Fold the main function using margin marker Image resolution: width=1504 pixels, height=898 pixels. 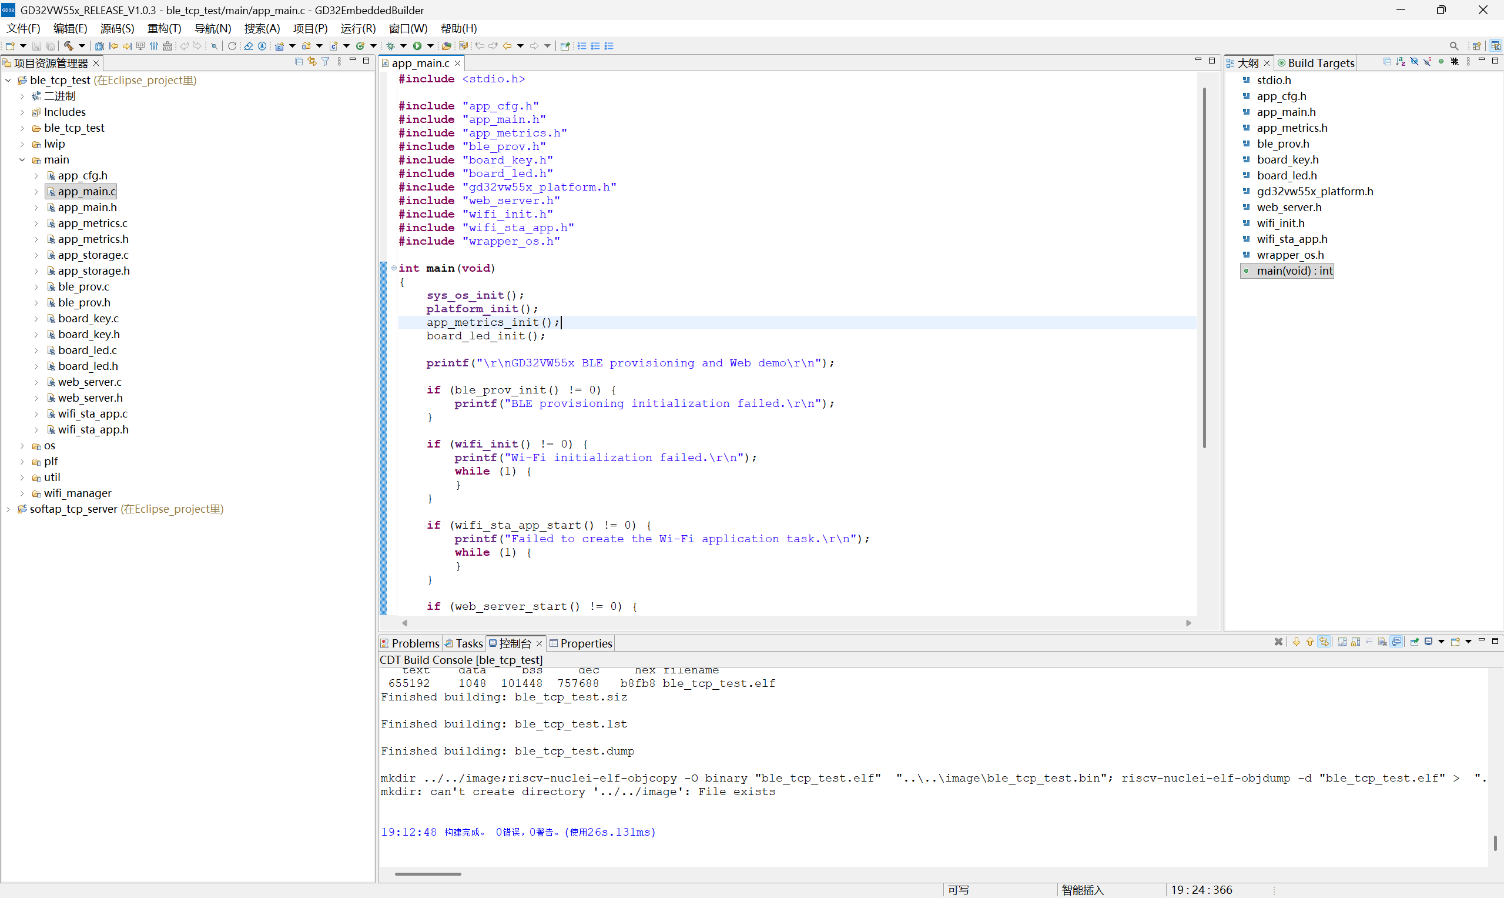click(x=394, y=268)
